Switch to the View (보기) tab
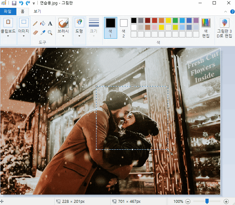The image size is (235, 205). [37, 11]
